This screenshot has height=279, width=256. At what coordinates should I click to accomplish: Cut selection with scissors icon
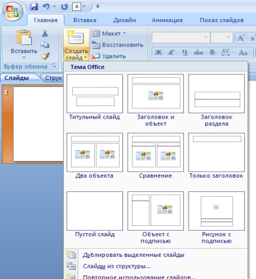pyautogui.click(x=45, y=33)
